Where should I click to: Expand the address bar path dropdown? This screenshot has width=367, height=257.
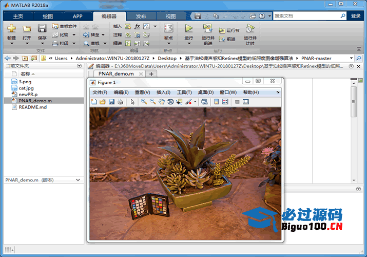coord(352,58)
